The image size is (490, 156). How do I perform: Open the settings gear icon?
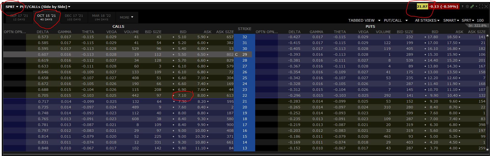(x=467, y=7)
